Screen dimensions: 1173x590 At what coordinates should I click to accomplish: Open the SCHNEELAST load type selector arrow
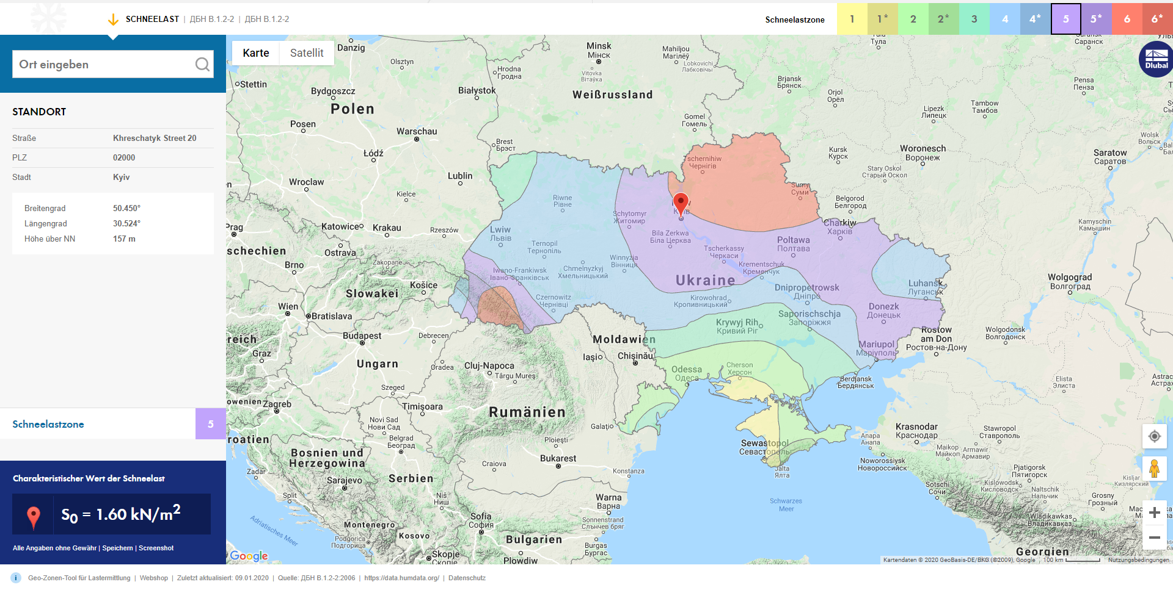(x=112, y=19)
